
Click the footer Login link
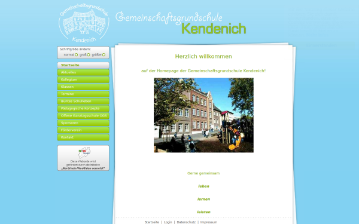pyautogui.click(x=168, y=222)
